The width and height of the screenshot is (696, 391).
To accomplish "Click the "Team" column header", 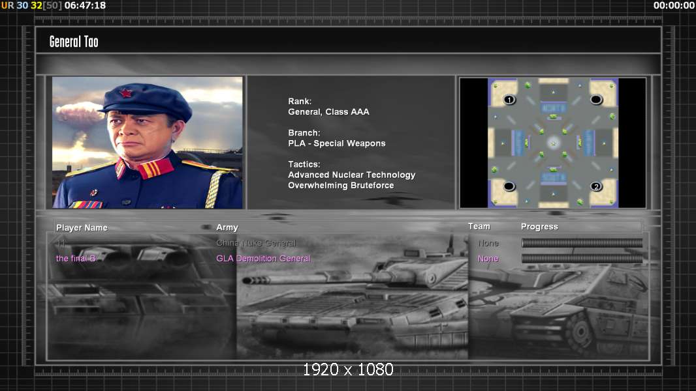I will [x=479, y=226].
